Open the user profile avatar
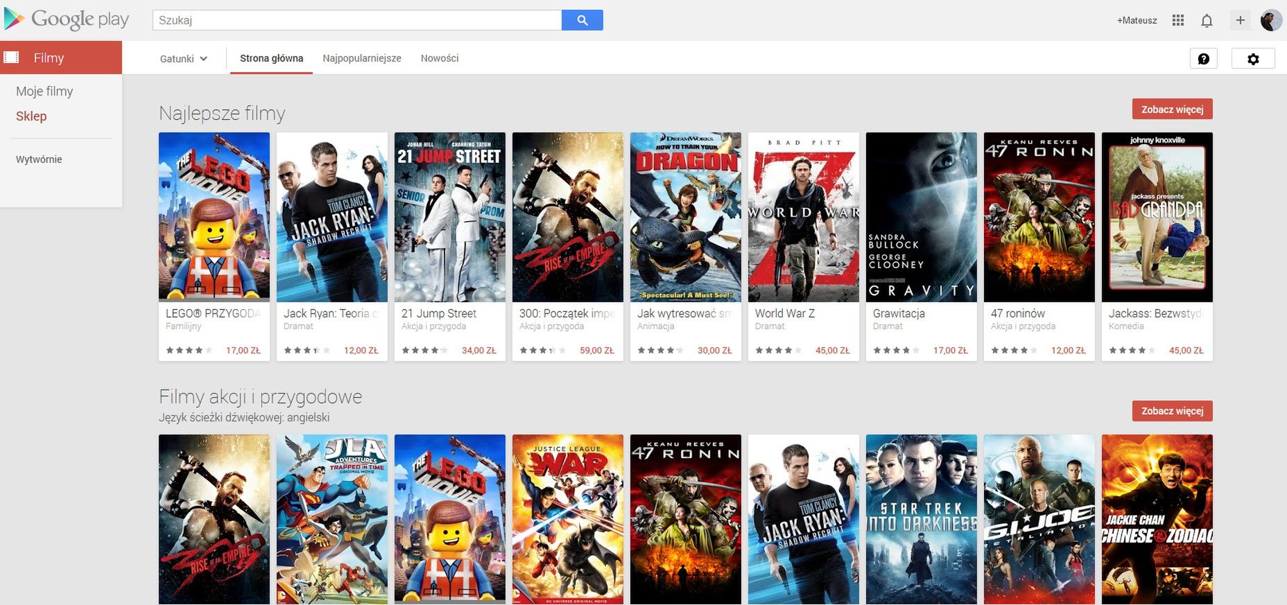 point(1271,20)
